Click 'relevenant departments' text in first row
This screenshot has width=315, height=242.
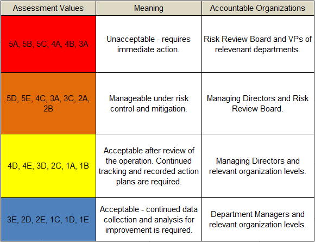(x=257, y=49)
